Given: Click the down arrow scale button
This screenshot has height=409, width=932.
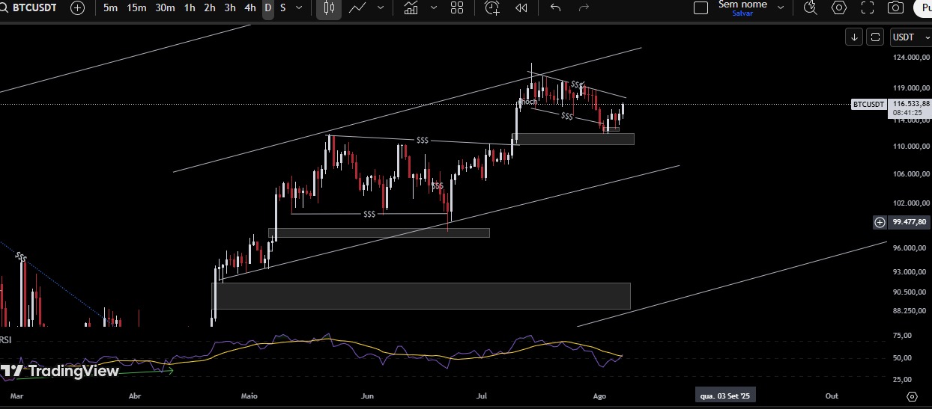Looking at the screenshot, I should coord(854,37).
